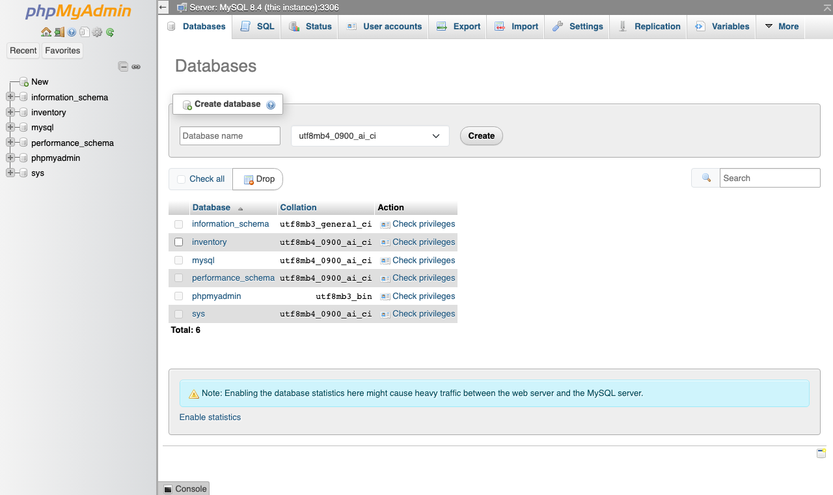This screenshot has width=833, height=495.
Task: Click the Check privileges icon for inventory
Action: tap(385, 242)
